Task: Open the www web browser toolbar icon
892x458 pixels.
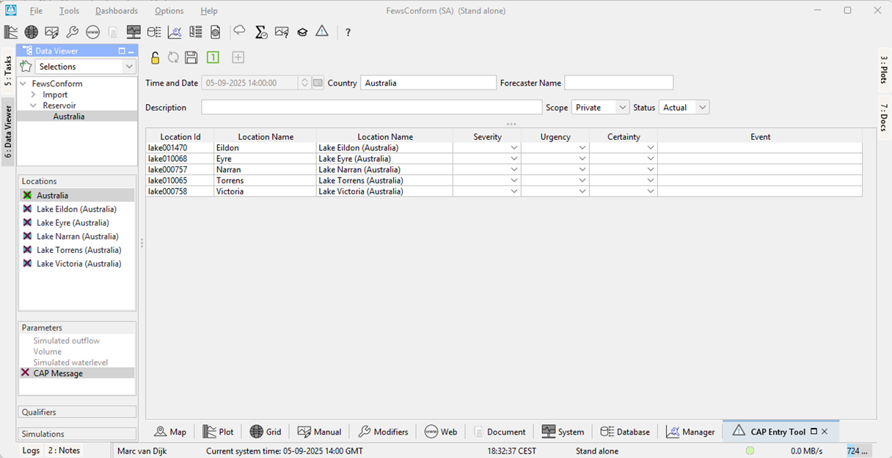Action: pyautogui.click(x=92, y=32)
